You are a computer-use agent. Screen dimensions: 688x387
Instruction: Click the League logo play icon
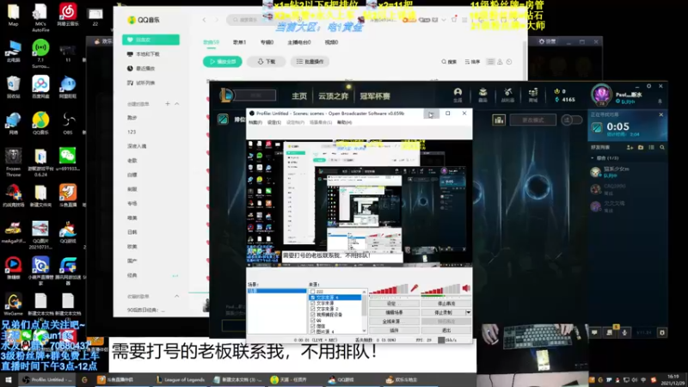tap(226, 95)
